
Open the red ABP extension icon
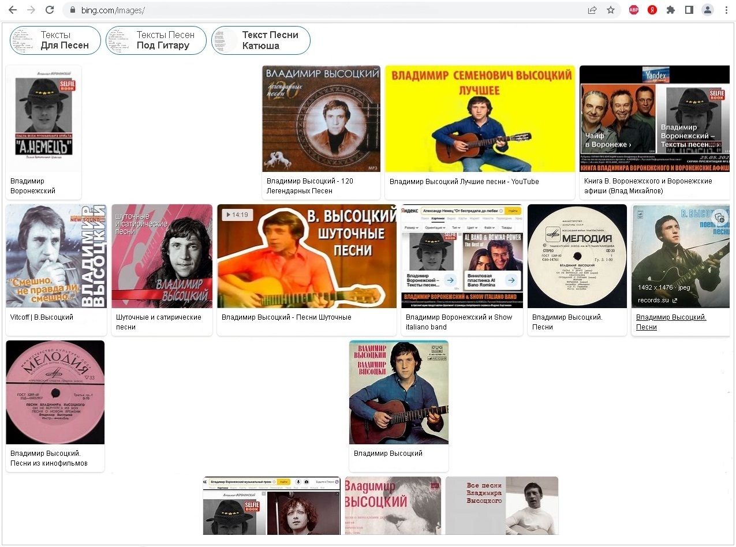click(x=634, y=10)
